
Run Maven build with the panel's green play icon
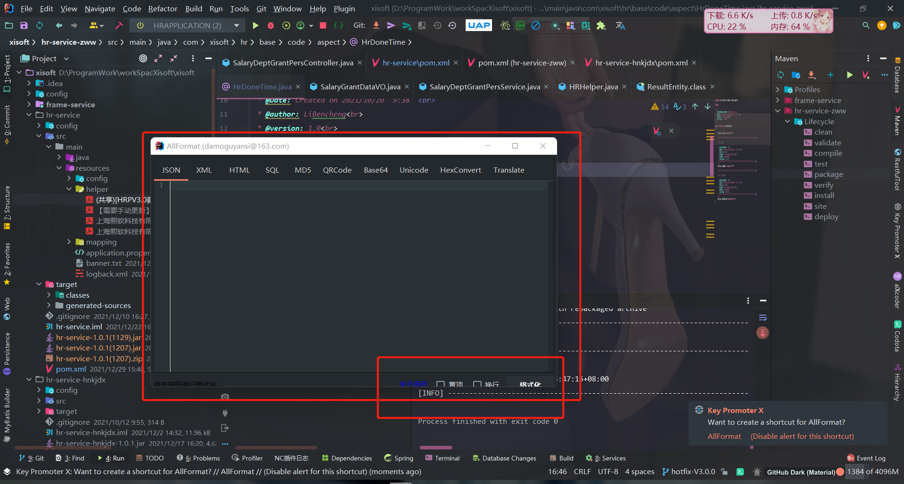(849, 75)
